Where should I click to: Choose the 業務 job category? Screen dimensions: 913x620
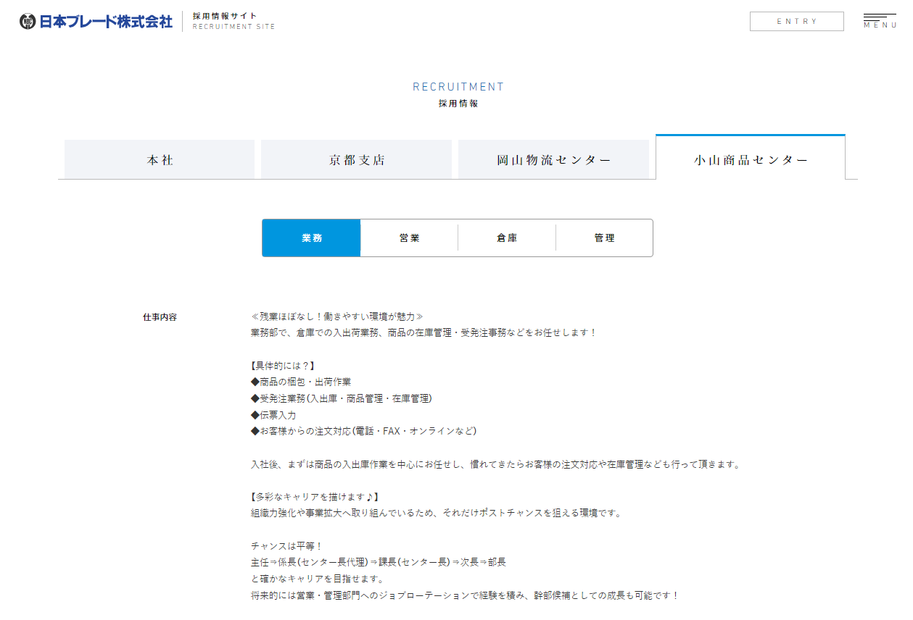coord(311,238)
